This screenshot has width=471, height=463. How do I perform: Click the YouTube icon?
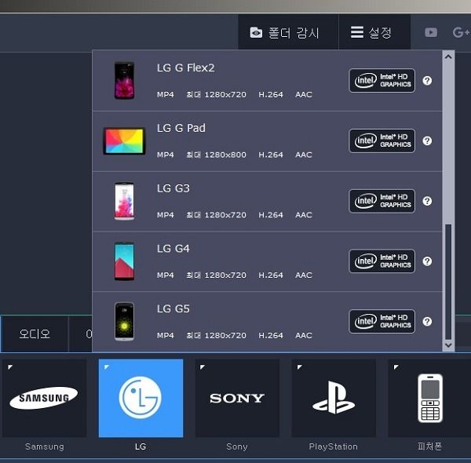pos(431,32)
